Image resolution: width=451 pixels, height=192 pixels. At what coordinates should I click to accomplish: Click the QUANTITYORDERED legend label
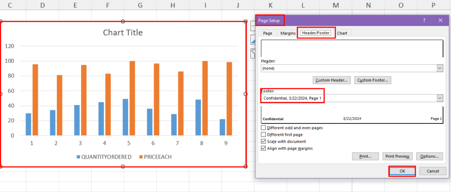pos(107,157)
